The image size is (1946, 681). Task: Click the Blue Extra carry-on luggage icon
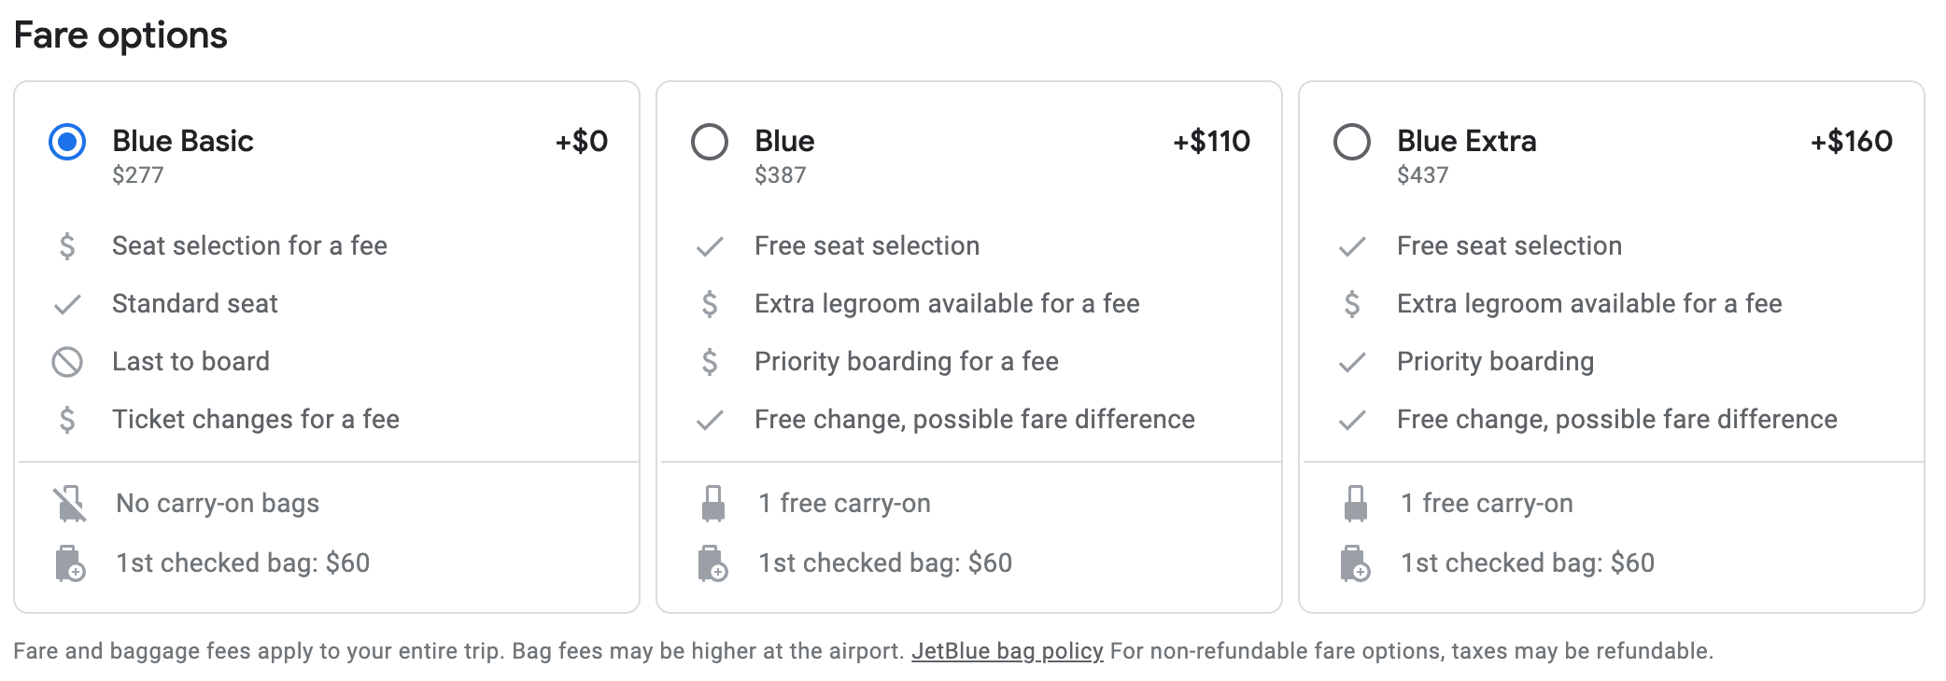point(1355,504)
